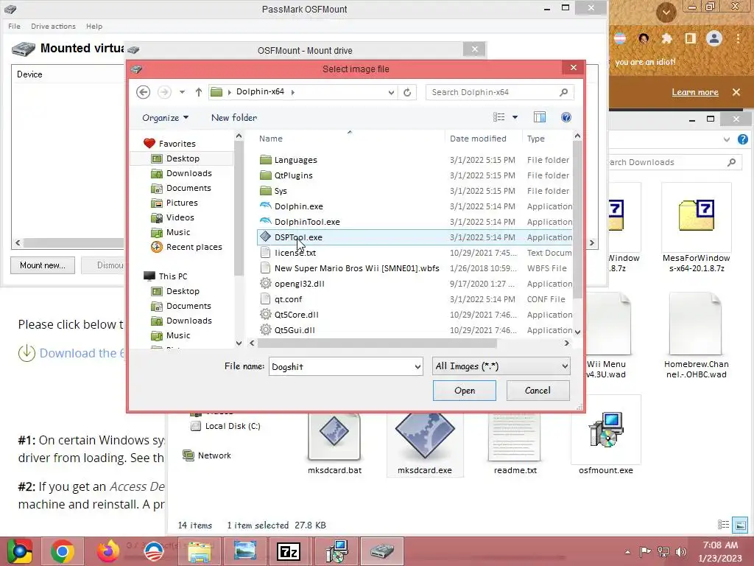Click the Forward arrow in file dialog
Viewport: 754px width, 566px height.
(x=164, y=92)
